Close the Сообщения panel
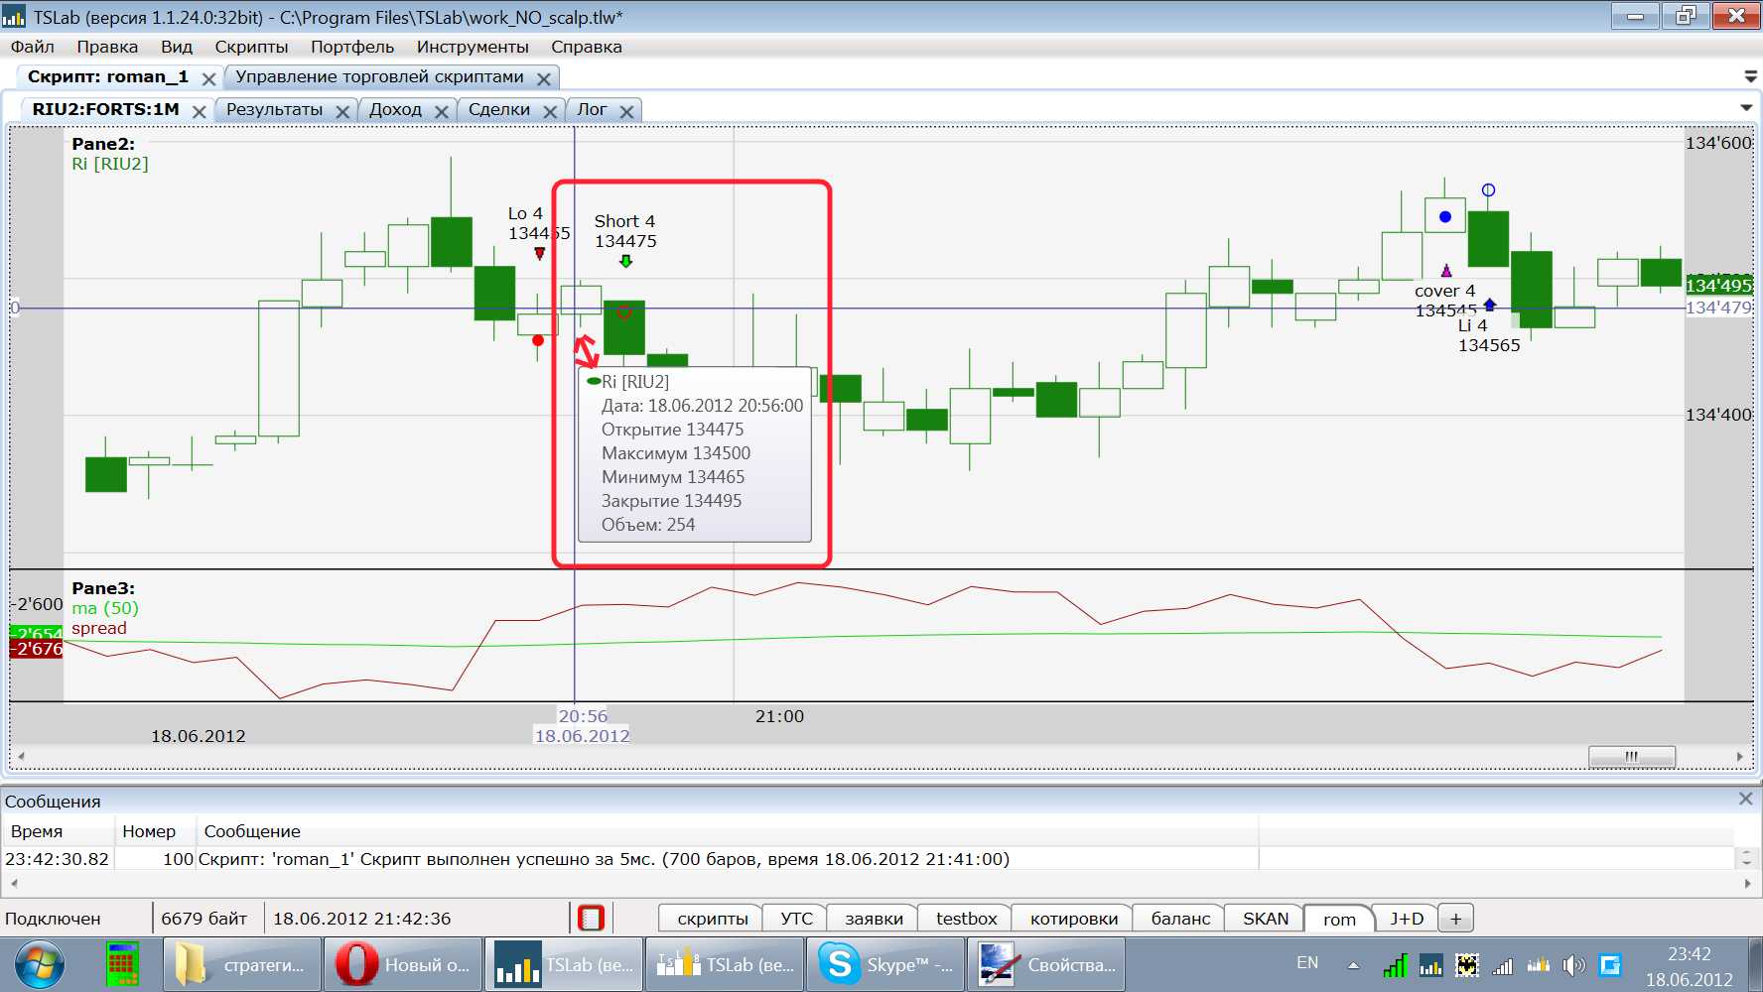This screenshot has width=1763, height=992. click(x=1746, y=799)
